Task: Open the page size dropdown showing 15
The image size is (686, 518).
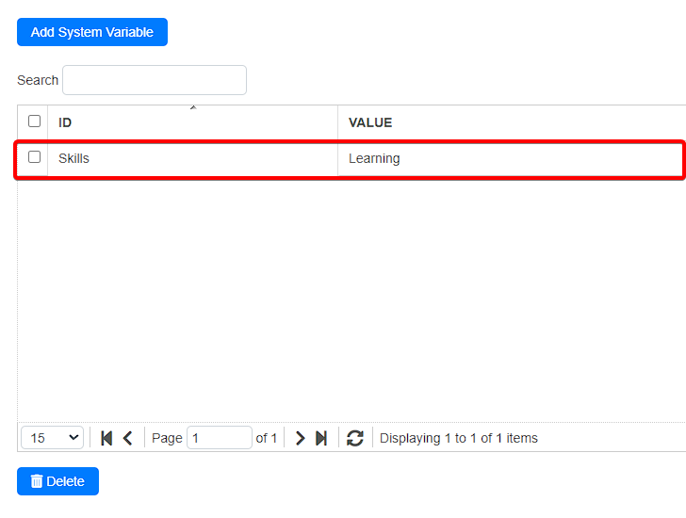Action: point(52,438)
